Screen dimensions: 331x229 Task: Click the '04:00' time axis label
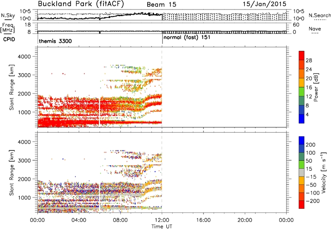tap(79, 220)
